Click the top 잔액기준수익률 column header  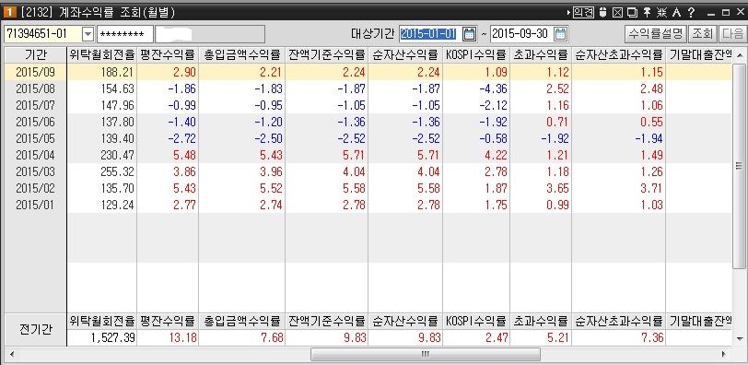point(326,55)
